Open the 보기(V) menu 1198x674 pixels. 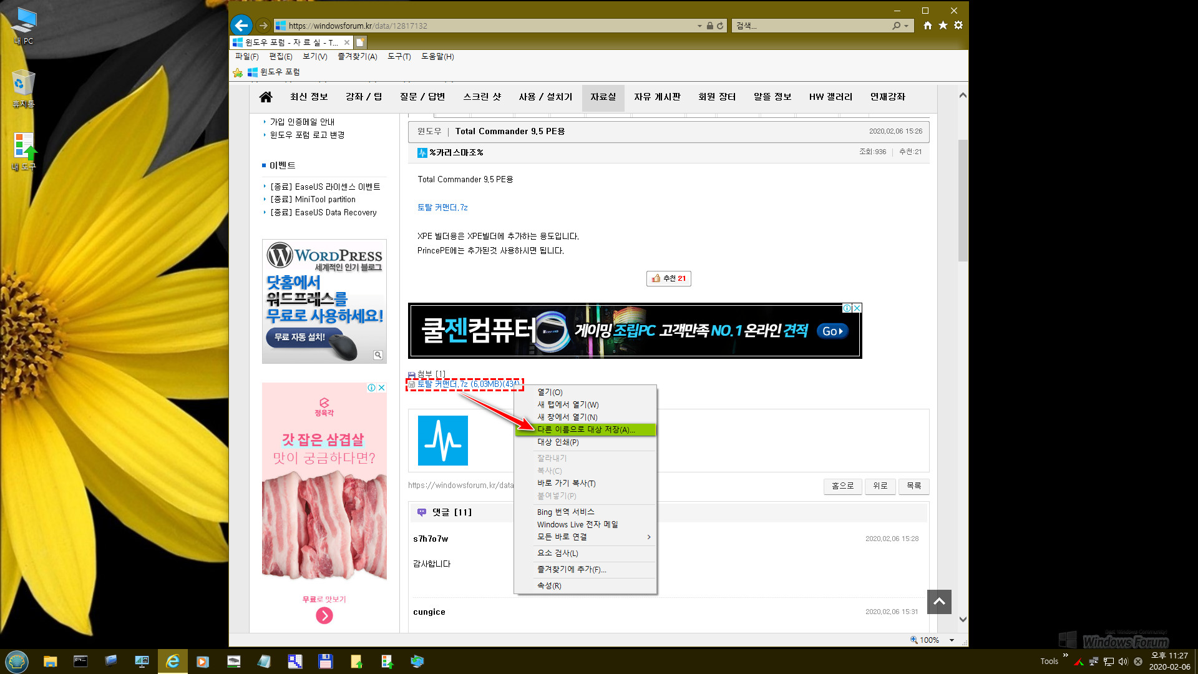(x=315, y=56)
